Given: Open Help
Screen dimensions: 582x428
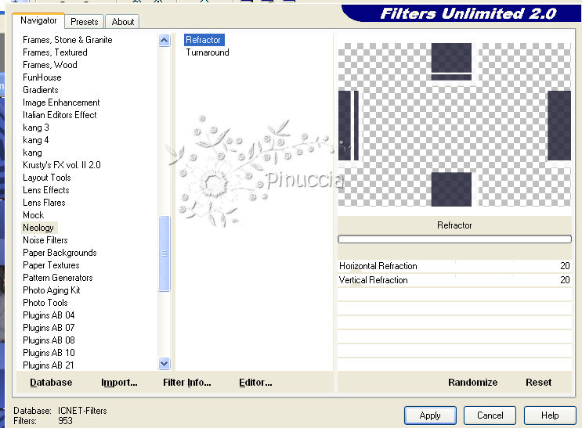Looking at the screenshot, I should pos(550,415).
